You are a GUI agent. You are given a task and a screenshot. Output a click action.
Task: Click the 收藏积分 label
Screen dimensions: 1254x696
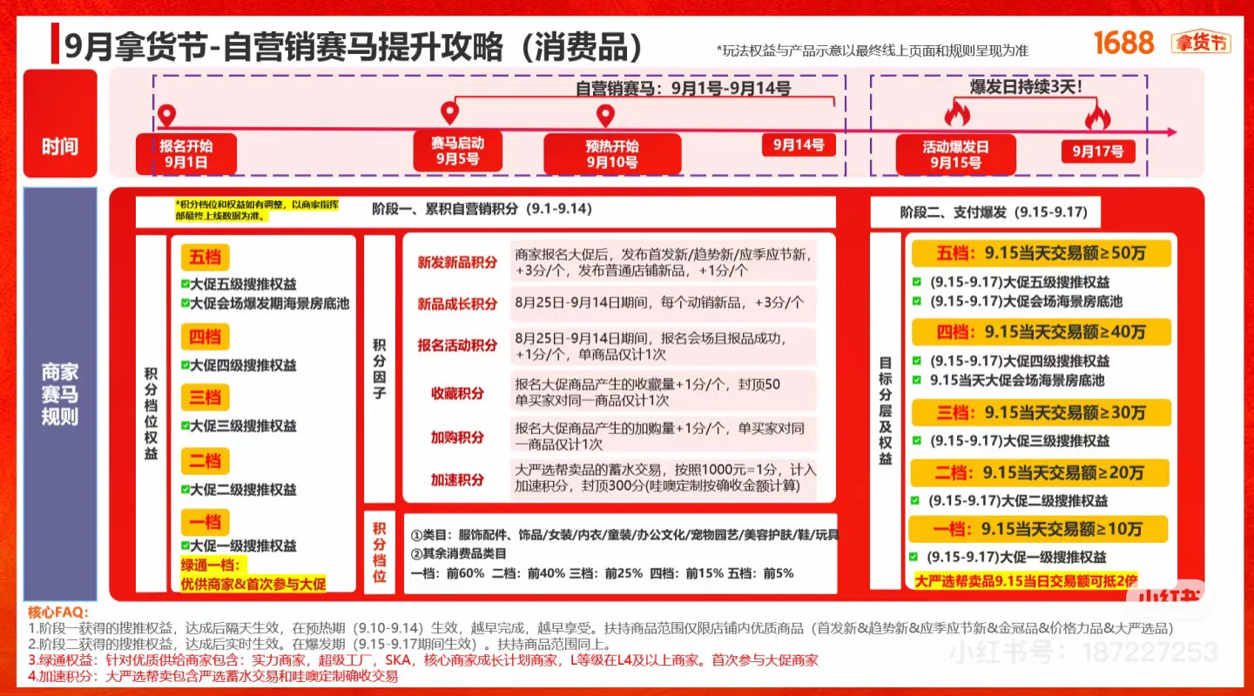click(x=457, y=393)
